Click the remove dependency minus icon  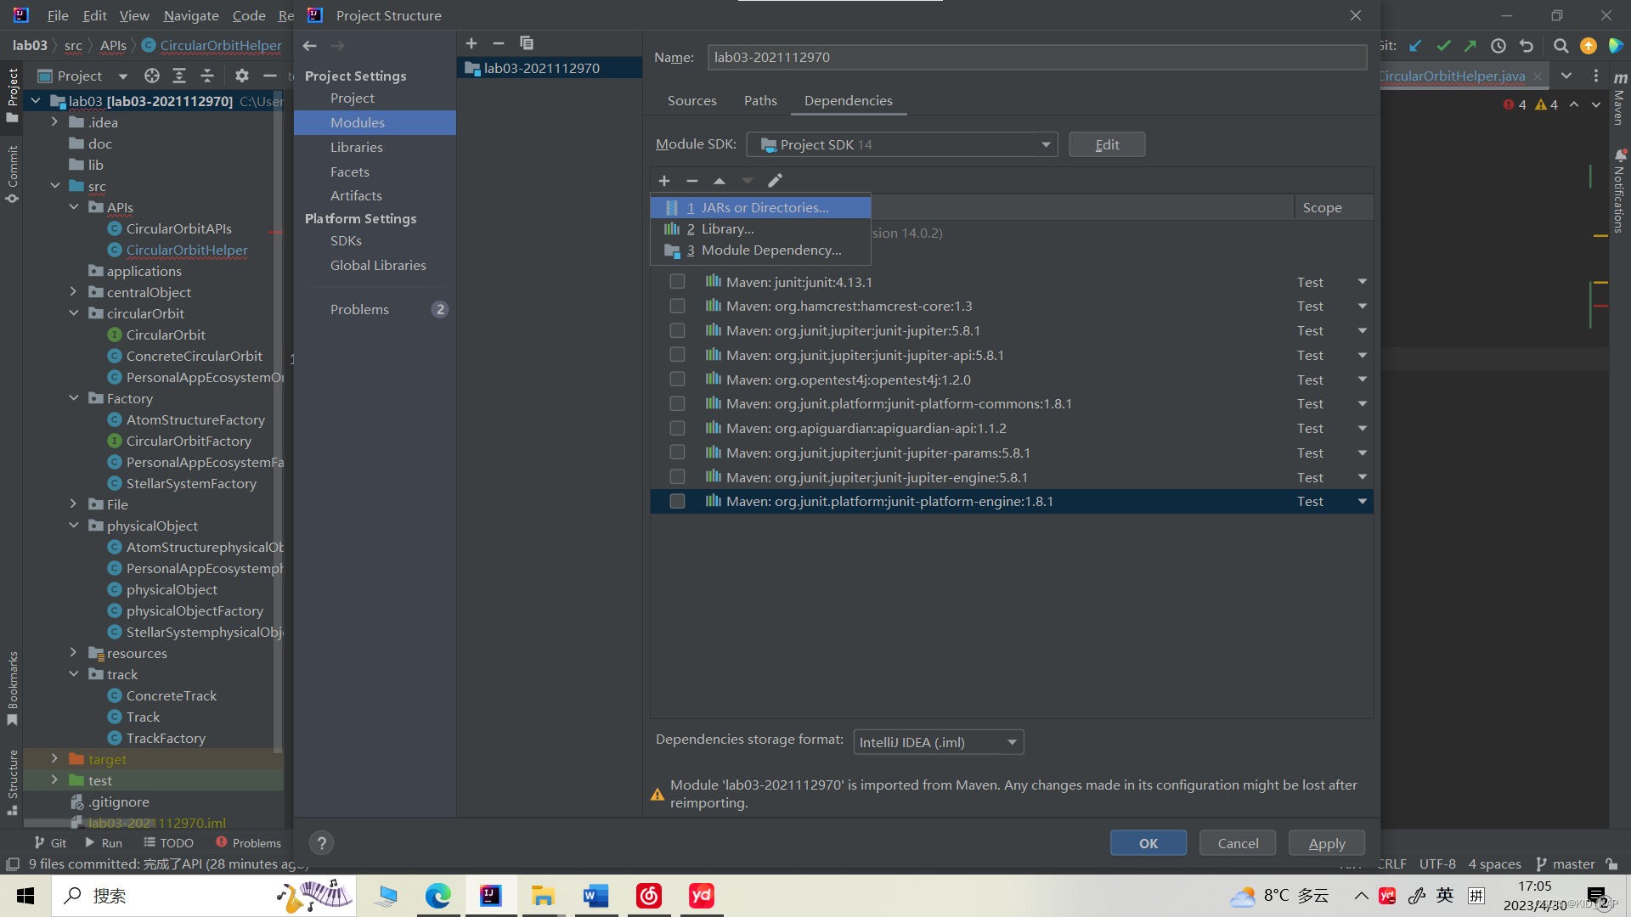pos(692,181)
